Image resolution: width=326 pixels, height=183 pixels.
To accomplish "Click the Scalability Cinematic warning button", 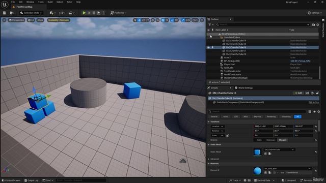I will 59,20.
